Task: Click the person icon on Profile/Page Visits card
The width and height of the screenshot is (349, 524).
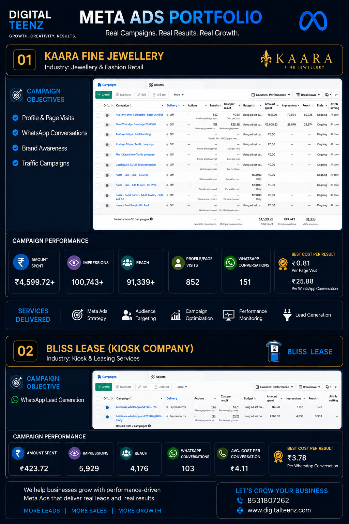Action: pos(178,263)
